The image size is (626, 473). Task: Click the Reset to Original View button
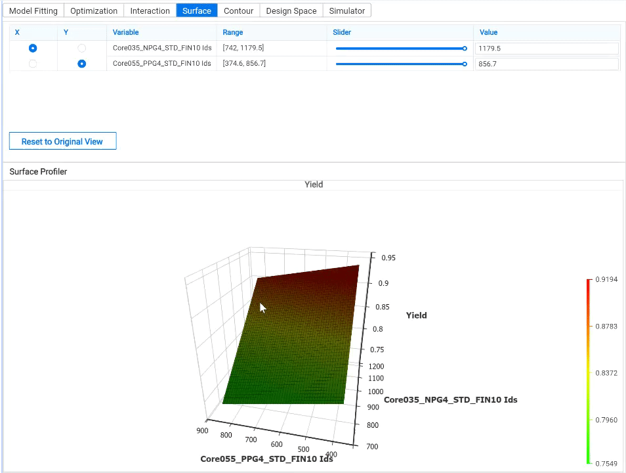pos(63,141)
